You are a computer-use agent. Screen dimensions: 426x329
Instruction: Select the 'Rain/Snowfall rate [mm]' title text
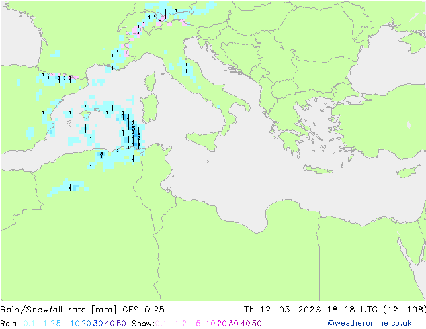[58, 310]
